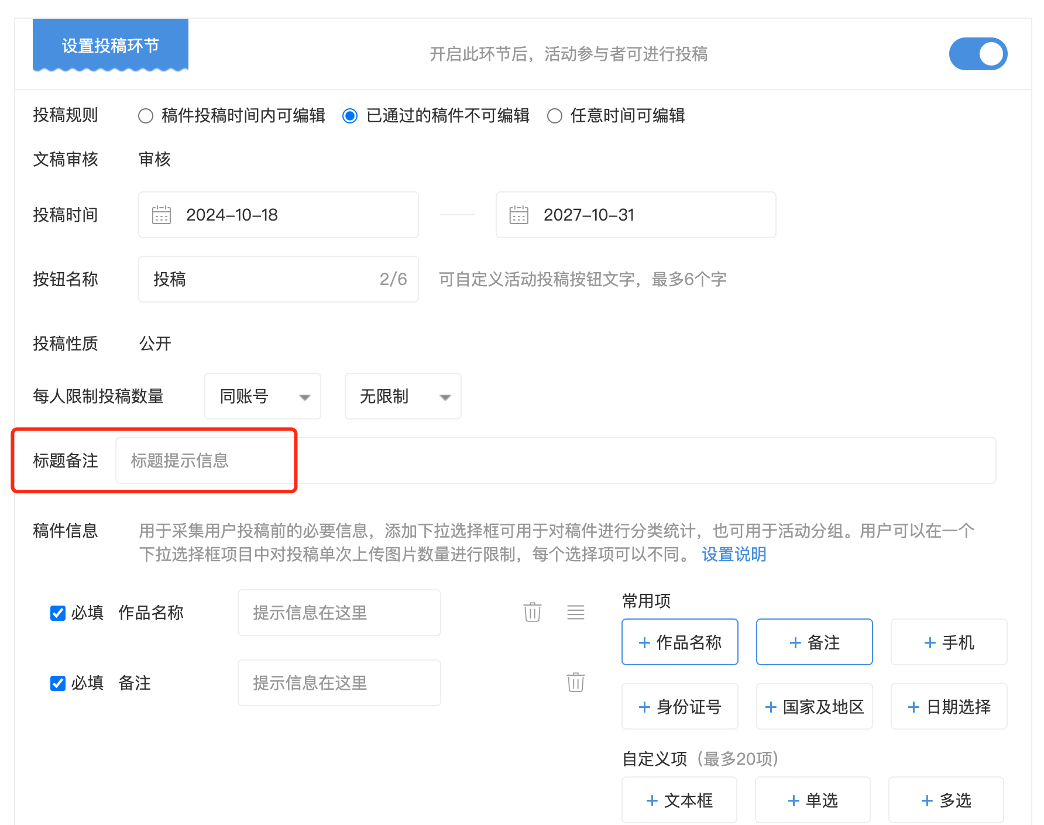Click the start date calendar icon
Screen dimensions: 1044x825
162,215
